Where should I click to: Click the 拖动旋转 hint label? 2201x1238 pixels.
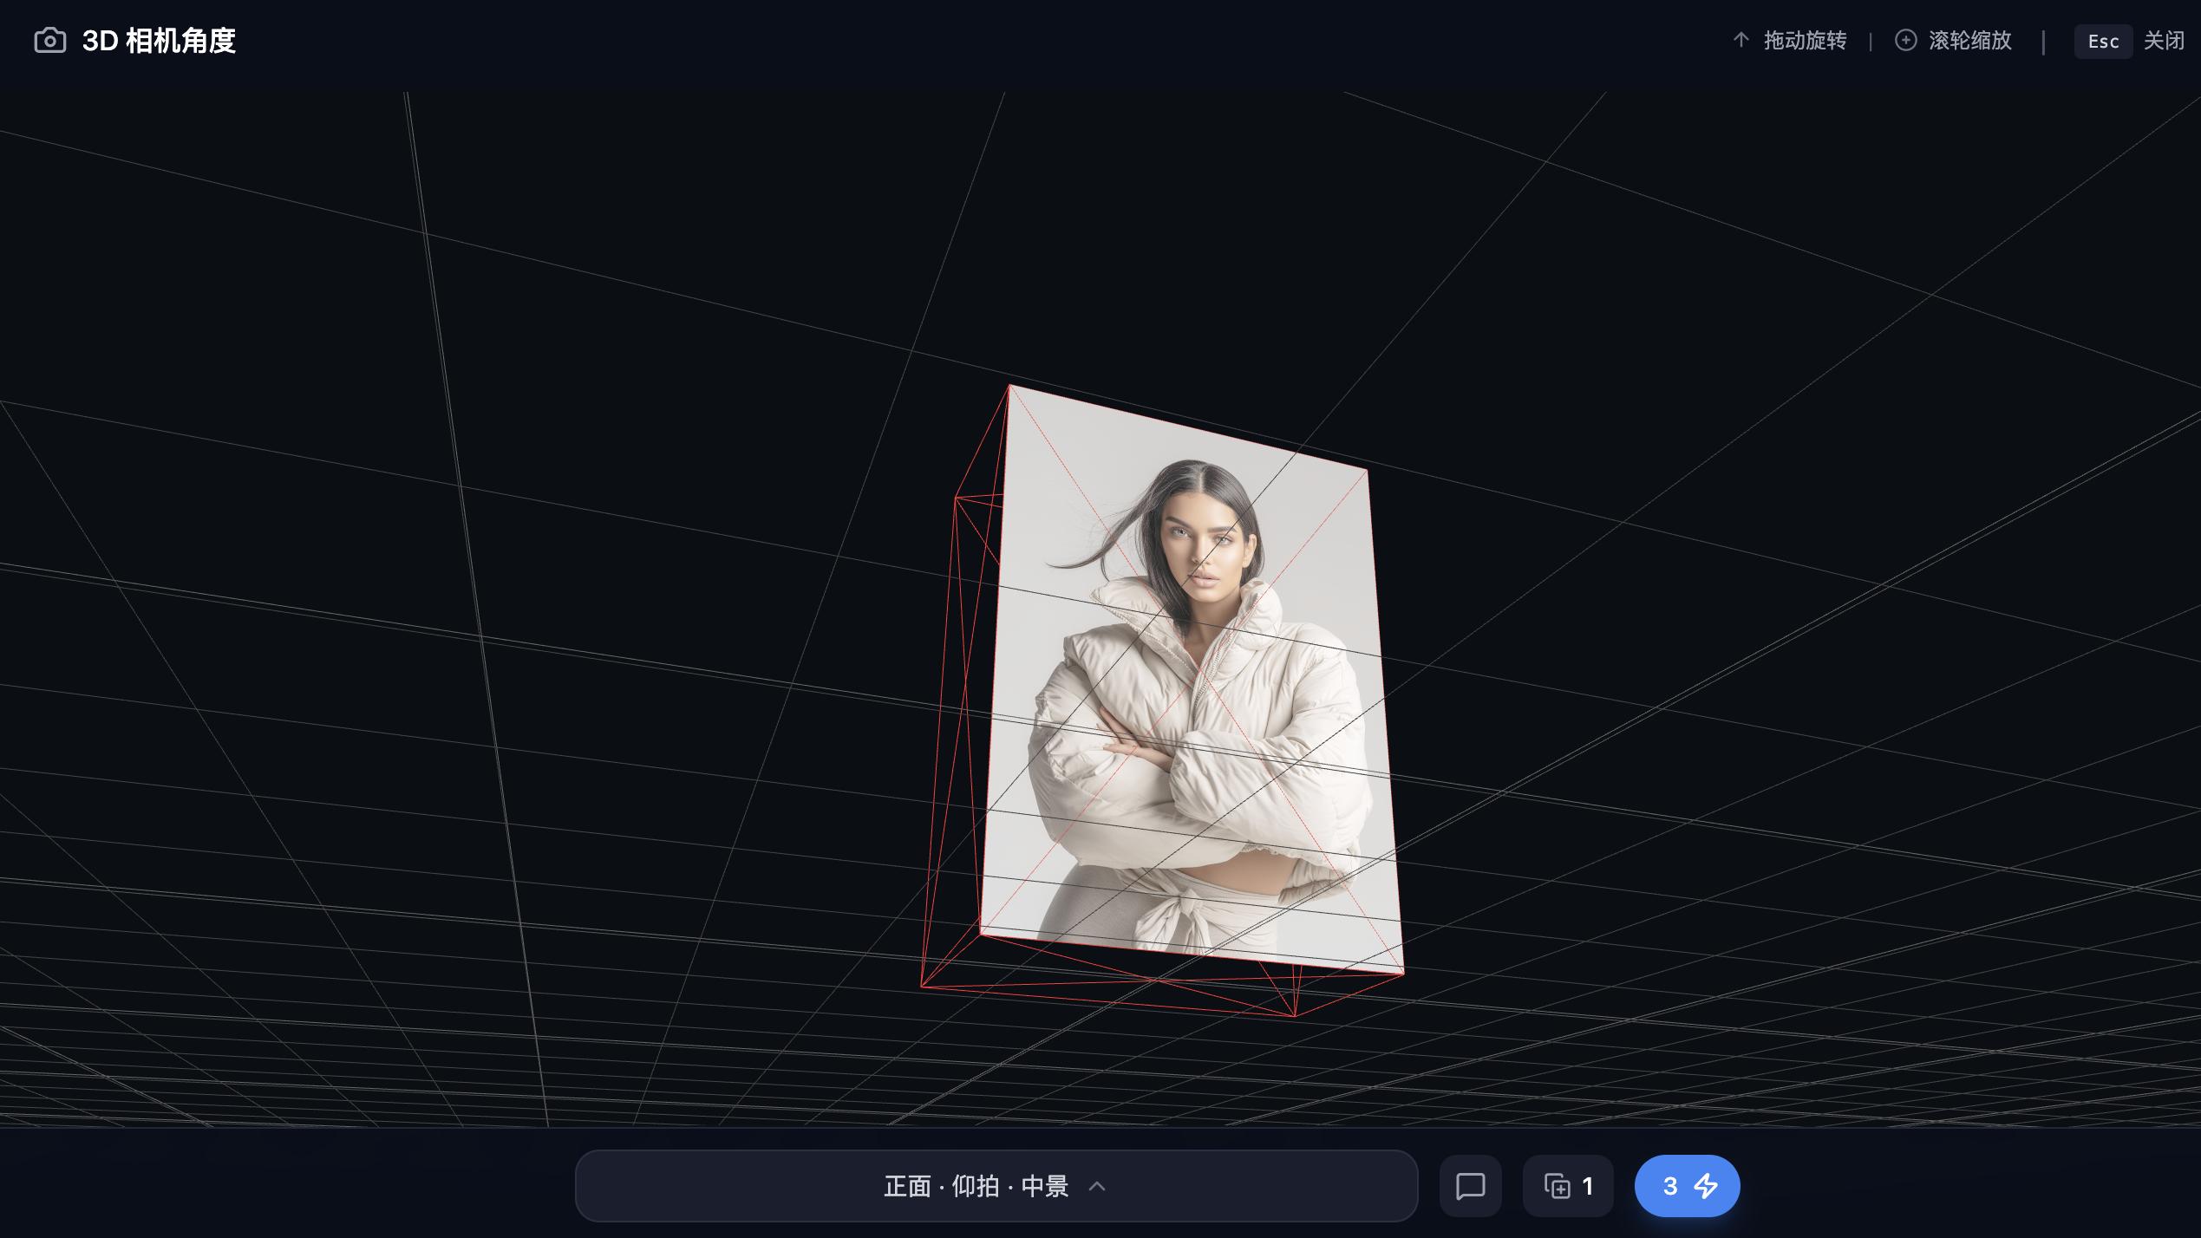(x=1804, y=41)
